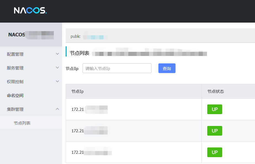The height and width of the screenshot is (164, 255).
Task: Click the 节点Ip label beside search box
Action: [72, 69]
